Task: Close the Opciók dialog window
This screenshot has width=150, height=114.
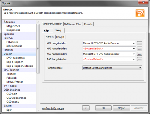Action: pyautogui.click(x=143, y=2)
